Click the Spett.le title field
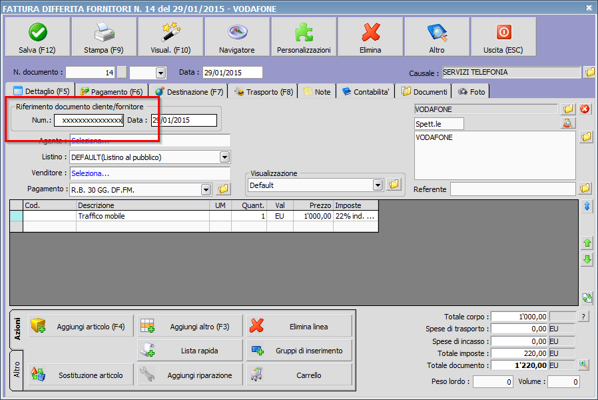Viewport: 598px width, 400px height. tap(439, 123)
